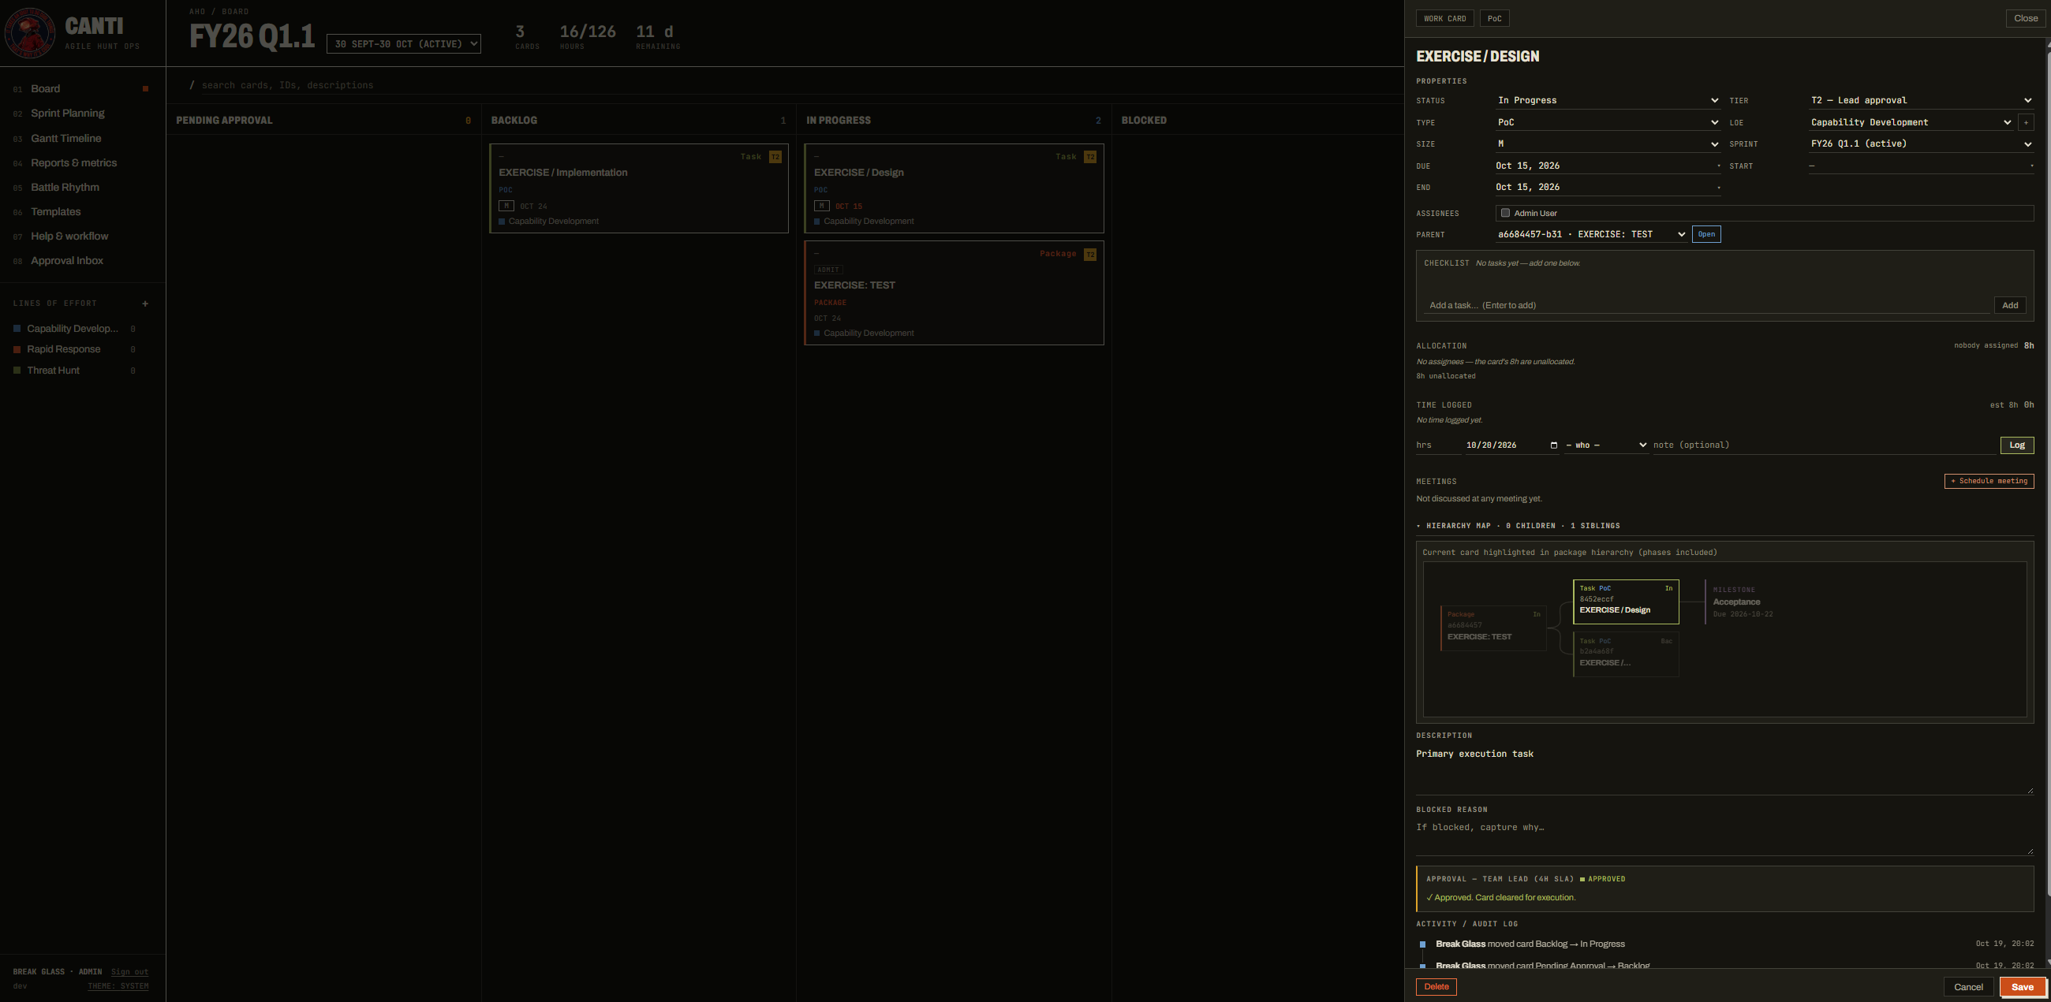Open Gantt Timeline in sidebar
Viewport: 2051px width, 1002px height.
coord(66,139)
